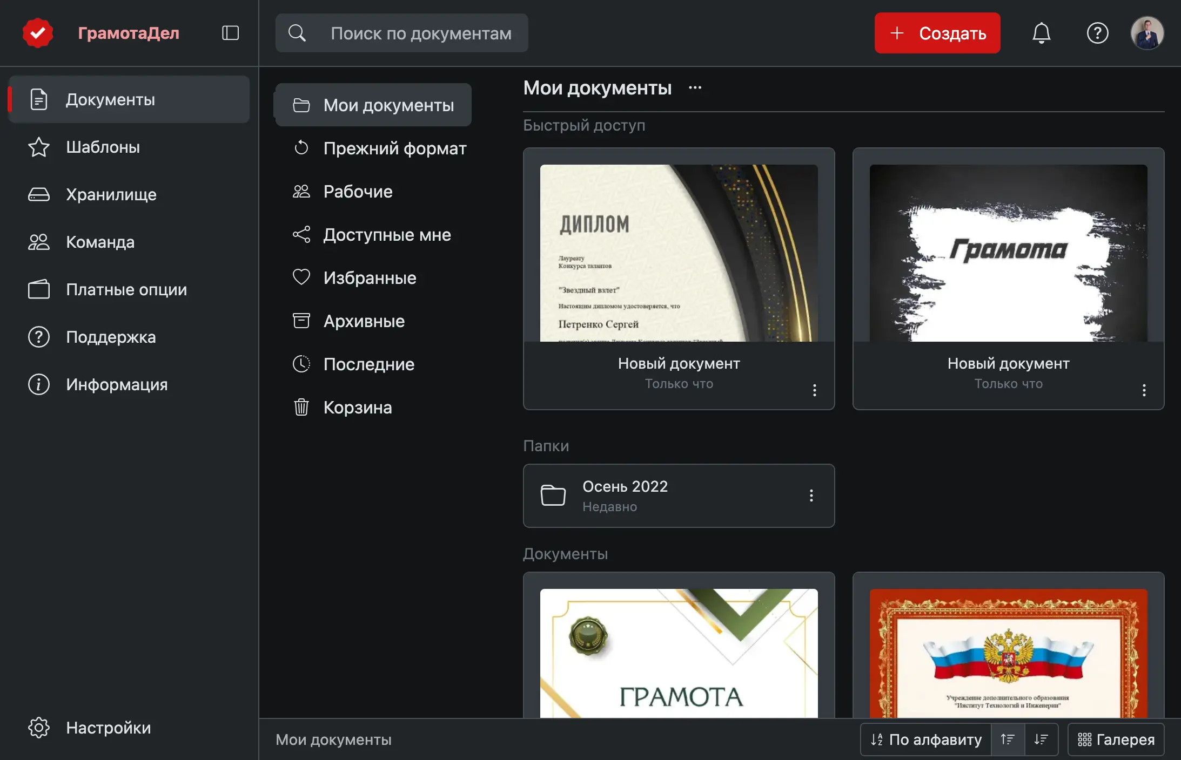Open Команда section

point(130,242)
